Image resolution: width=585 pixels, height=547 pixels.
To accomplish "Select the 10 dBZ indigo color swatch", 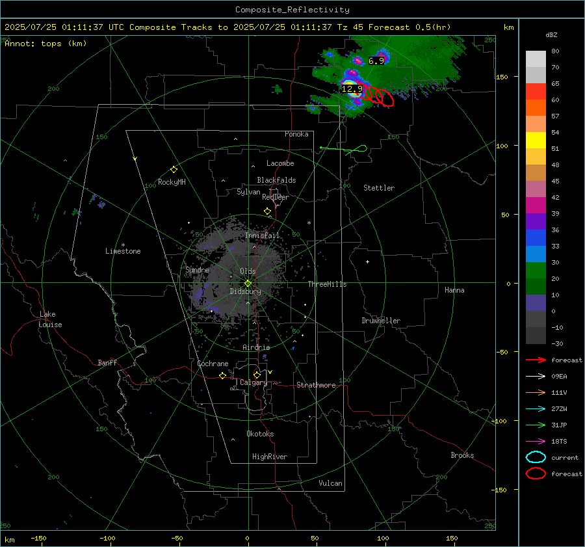I will [x=536, y=303].
